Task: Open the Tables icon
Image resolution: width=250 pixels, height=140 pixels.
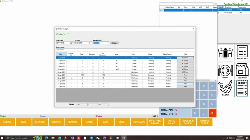Action: [225, 53]
